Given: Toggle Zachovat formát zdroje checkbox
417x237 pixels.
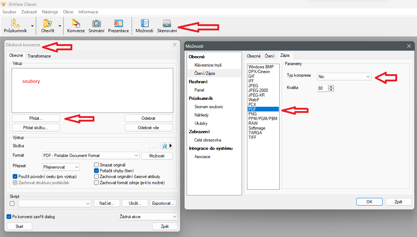Looking at the screenshot, I should (96, 183).
